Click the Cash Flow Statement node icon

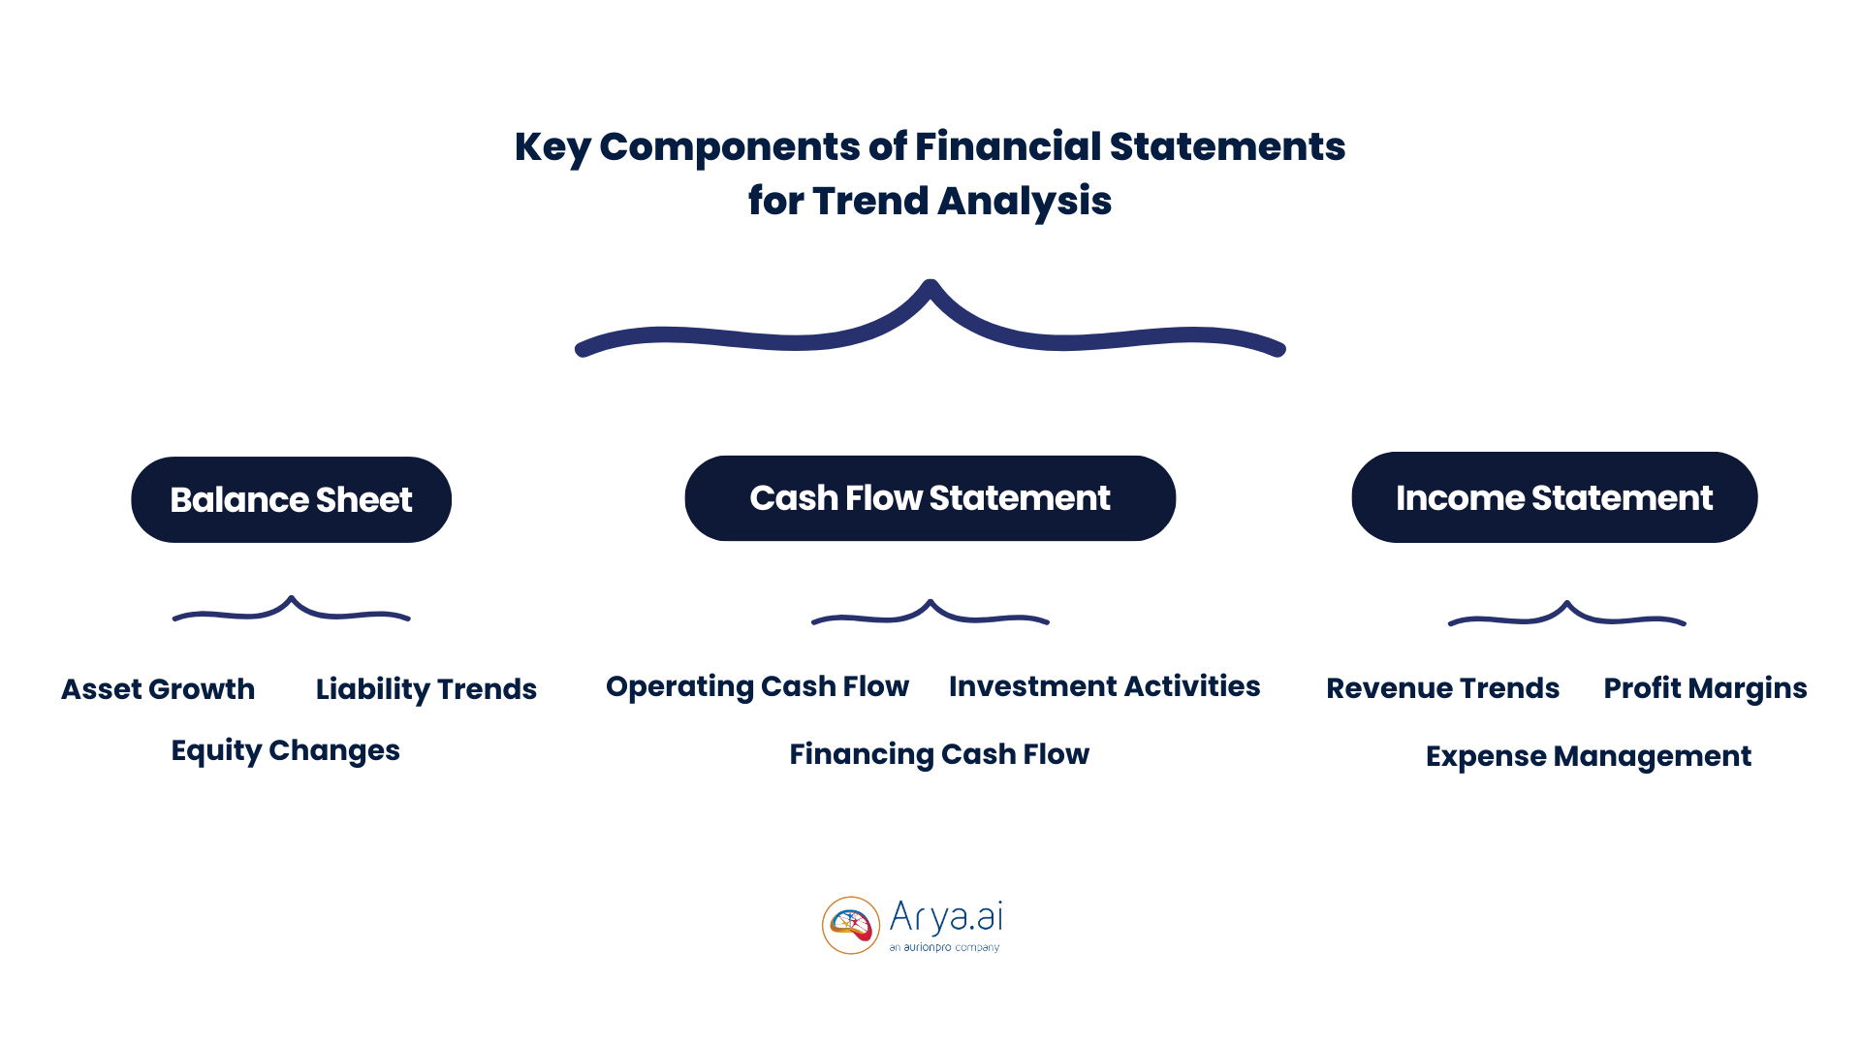point(930,497)
